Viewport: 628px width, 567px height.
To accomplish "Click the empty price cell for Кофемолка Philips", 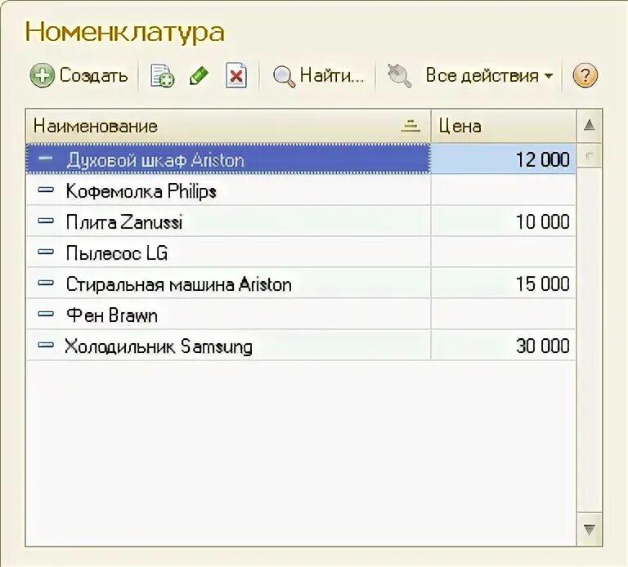I will pos(504,190).
